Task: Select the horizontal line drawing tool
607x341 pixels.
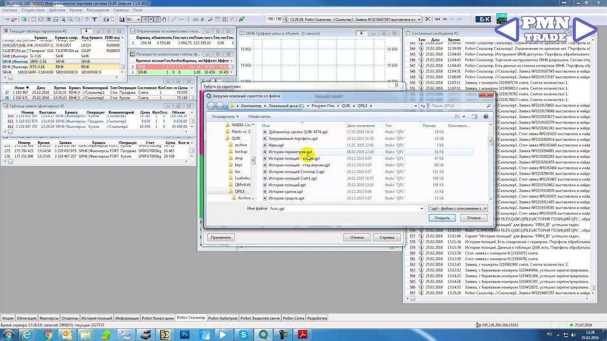Action: (181, 19)
